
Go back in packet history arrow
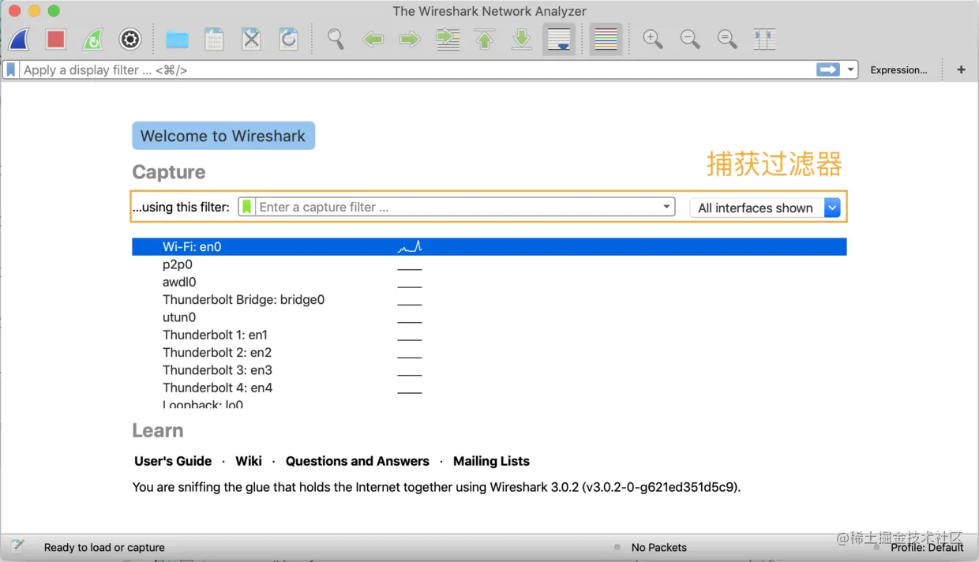point(373,39)
